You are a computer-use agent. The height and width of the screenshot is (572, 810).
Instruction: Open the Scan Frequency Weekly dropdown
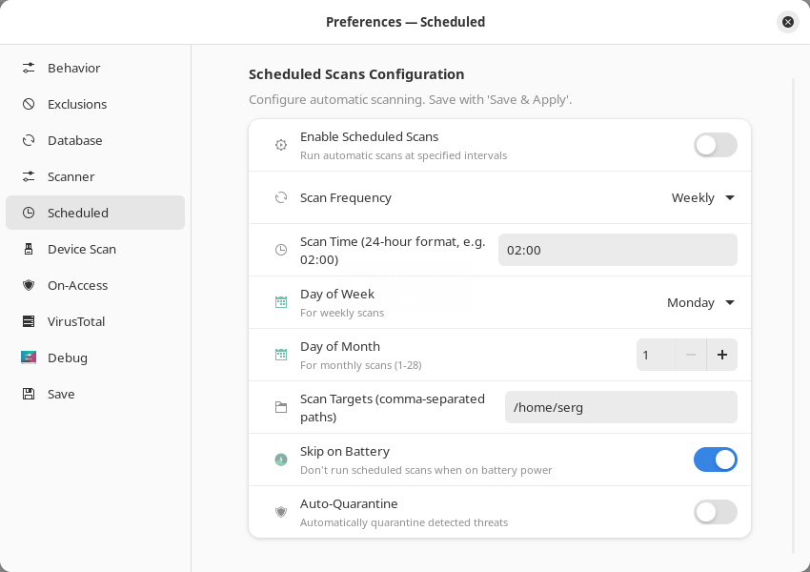click(x=703, y=197)
